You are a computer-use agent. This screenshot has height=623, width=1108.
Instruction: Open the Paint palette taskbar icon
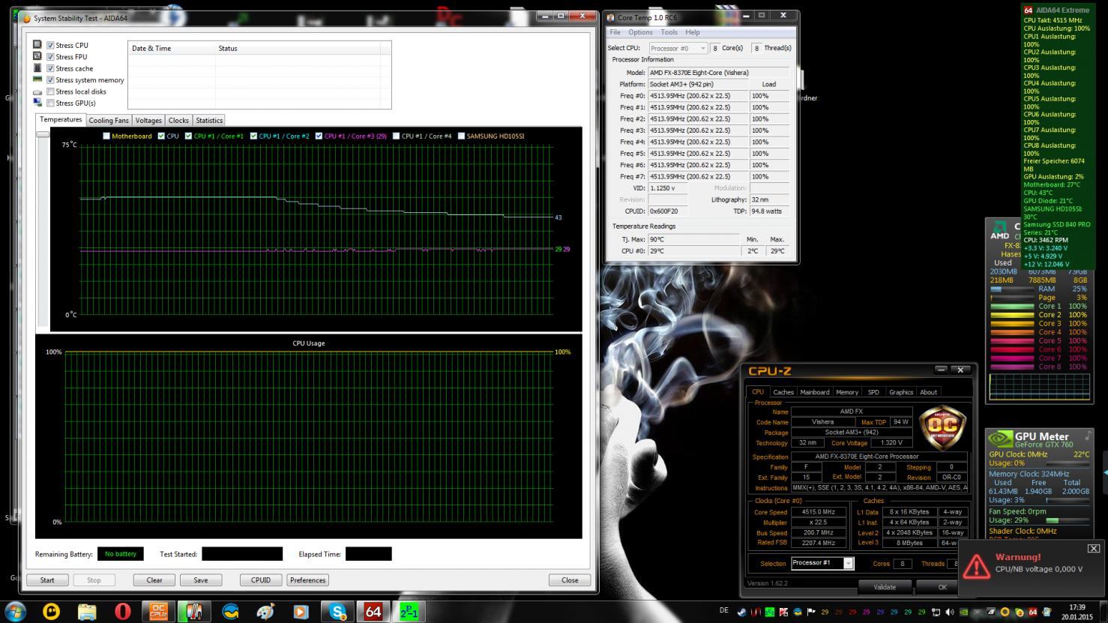pyautogui.click(x=265, y=612)
